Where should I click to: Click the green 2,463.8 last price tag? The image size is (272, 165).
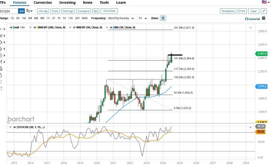(x=262, y=54)
